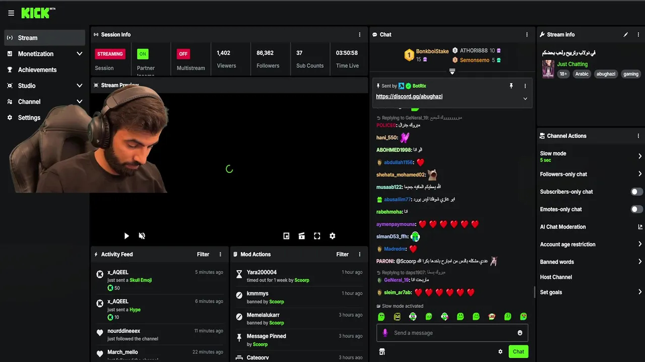Open Chat panel three-dot menu
Image resolution: width=645 pixels, height=362 pixels.
(x=527, y=35)
